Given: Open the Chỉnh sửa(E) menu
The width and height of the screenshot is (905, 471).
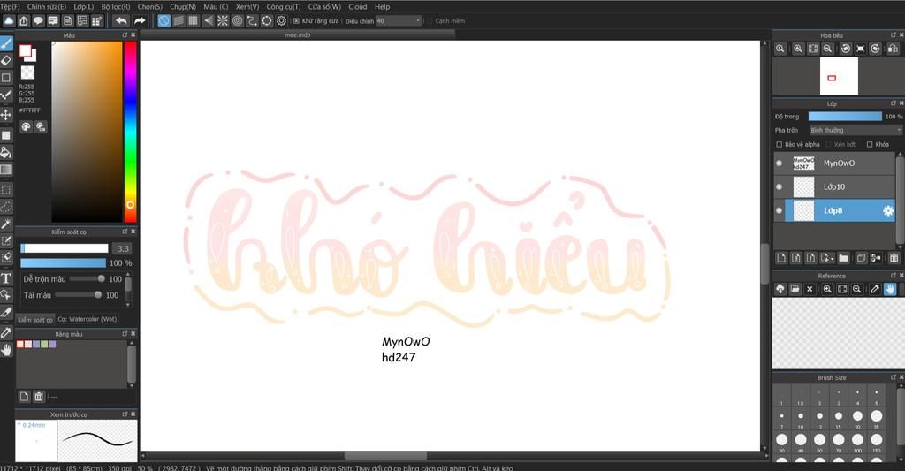Looking at the screenshot, I should click(47, 7).
